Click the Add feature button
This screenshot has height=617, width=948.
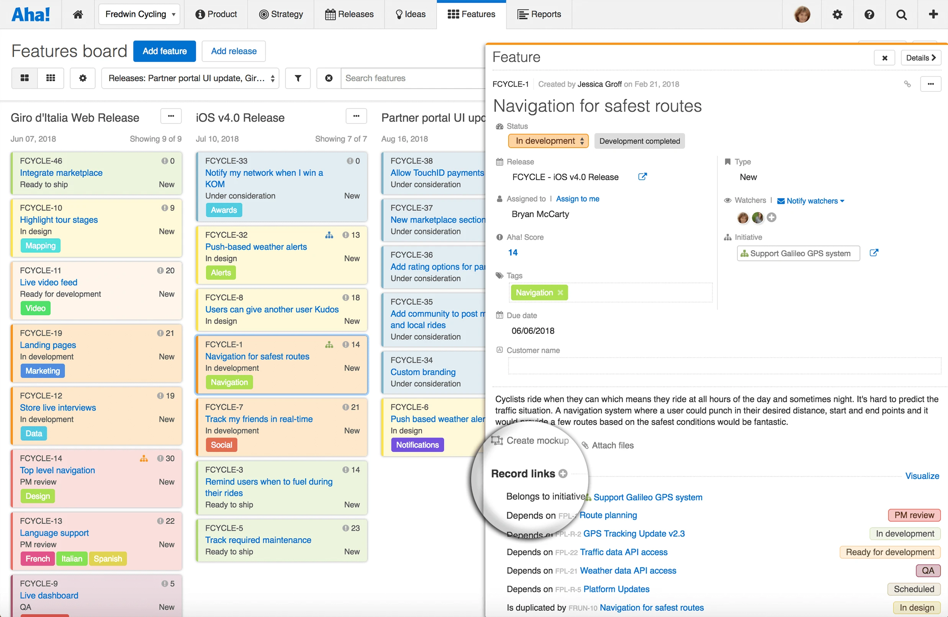point(164,51)
